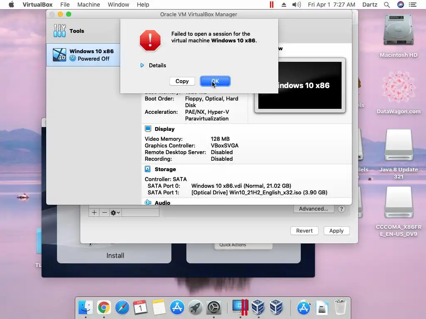Image resolution: width=426 pixels, height=319 pixels.
Task: Click the Display section monitor icon
Action: pyautogui.click(x=148, y=129)
